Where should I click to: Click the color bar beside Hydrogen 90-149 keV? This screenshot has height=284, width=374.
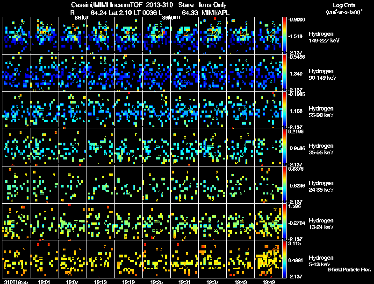tap(284, 73)
